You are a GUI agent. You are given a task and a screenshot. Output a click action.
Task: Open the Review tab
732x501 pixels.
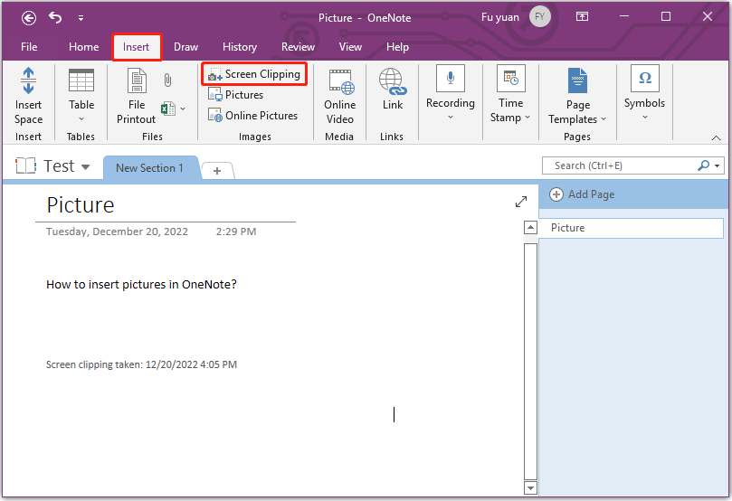pyautogui.click(x=298, y=47)
